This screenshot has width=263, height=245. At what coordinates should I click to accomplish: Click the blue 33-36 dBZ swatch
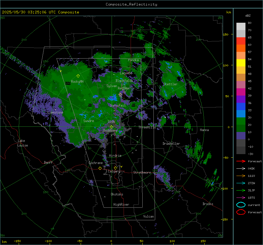click(x=241, y=107)
